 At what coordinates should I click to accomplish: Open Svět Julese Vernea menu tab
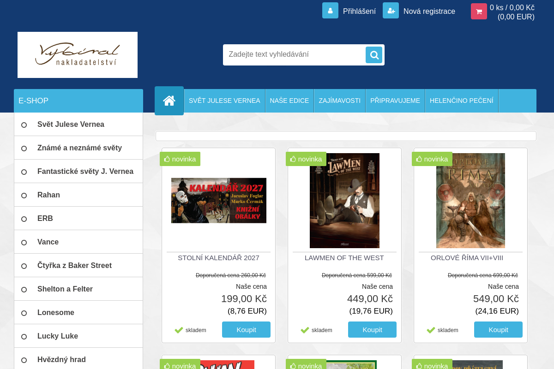224,101
